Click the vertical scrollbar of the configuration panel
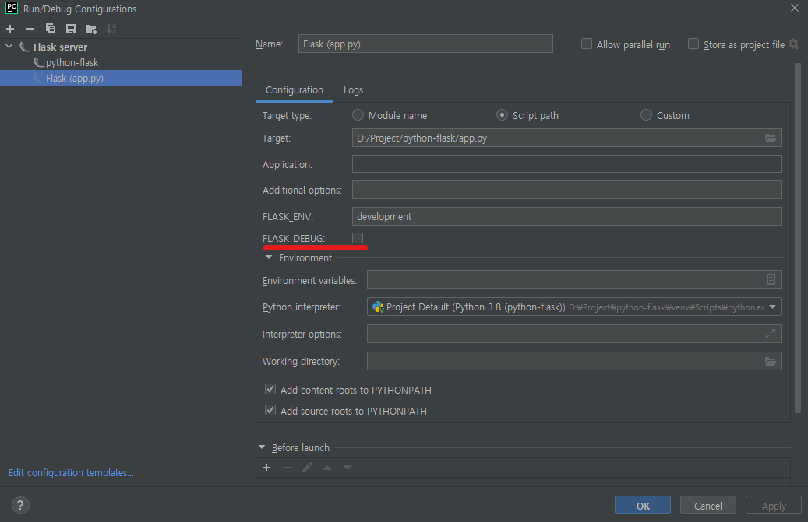Screen dimensions: 808x522 coord(798,238)
